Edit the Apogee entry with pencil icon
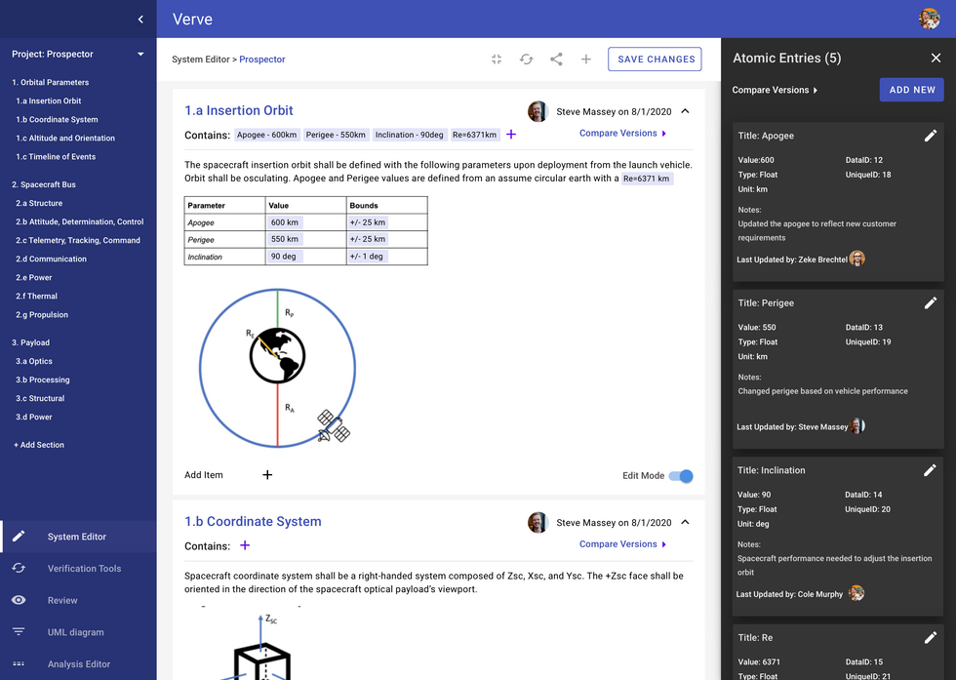 pyautogui.click(x=931, y=136)
